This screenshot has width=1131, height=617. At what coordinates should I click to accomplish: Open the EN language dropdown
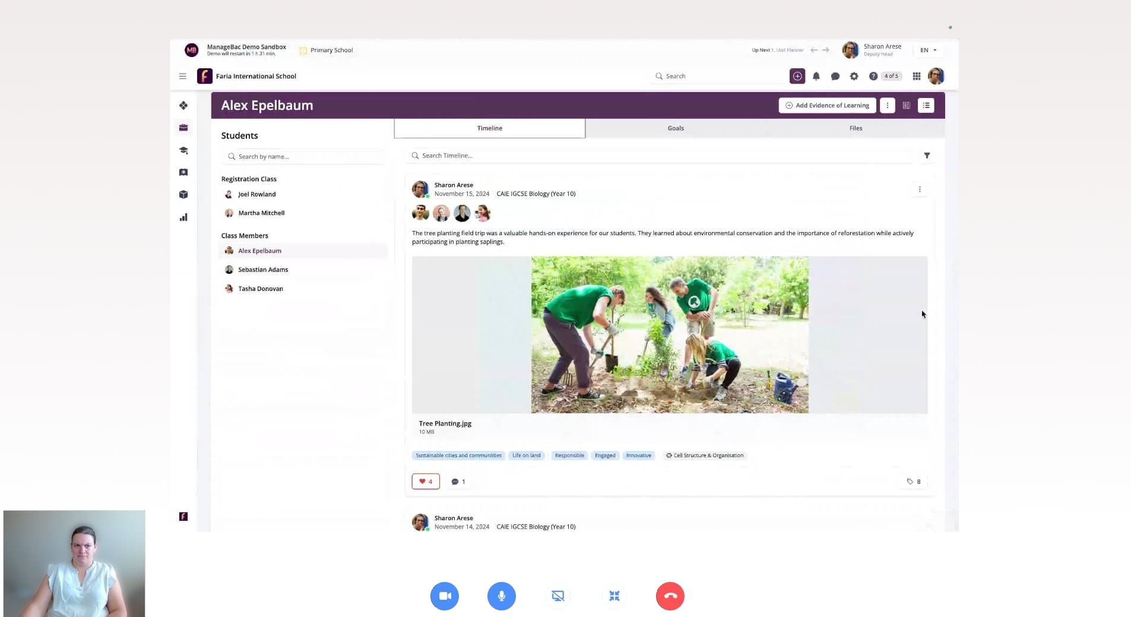coord(928,50)
